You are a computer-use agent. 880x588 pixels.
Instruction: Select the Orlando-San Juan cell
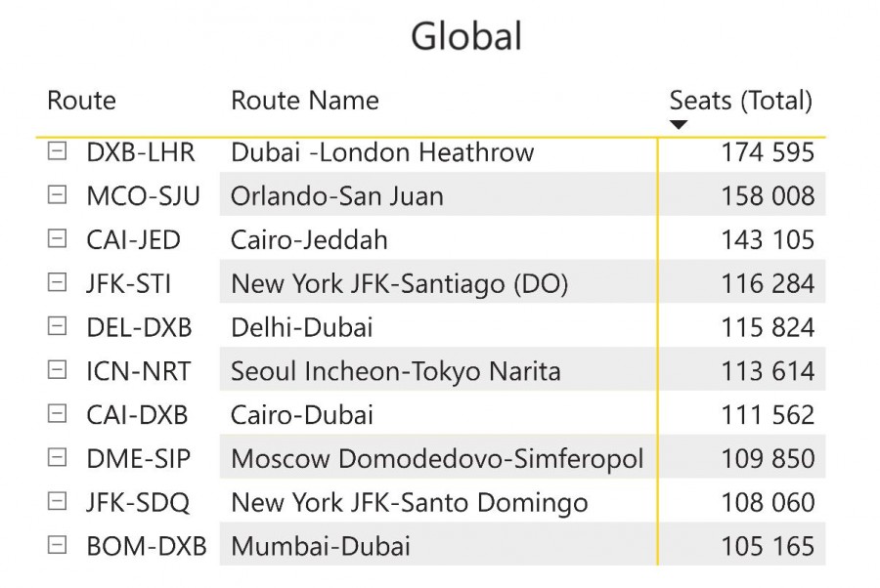336,196
